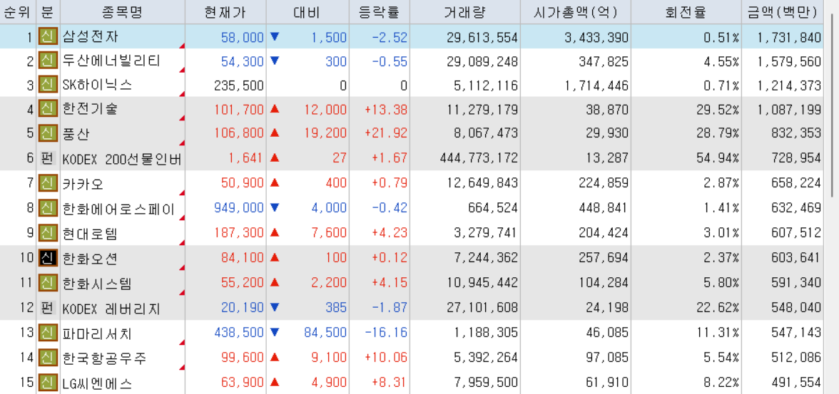Click the 신 icon for 한전기술
This screenshot has height=394, width=839.
click(x=49, y=109)
